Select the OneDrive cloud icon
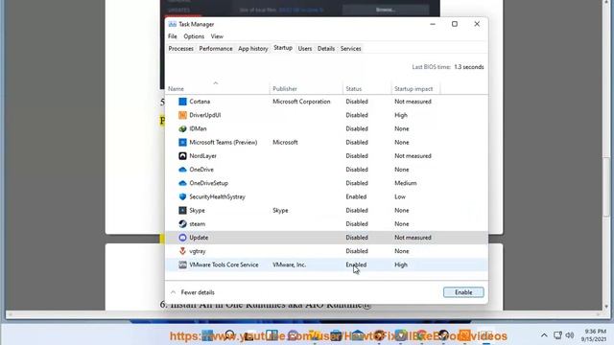 coord(182,170)
